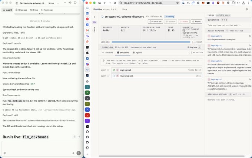
Task: Toggle the sidebar panel icon beside the chat title
Action: click(x=17, y=3)
